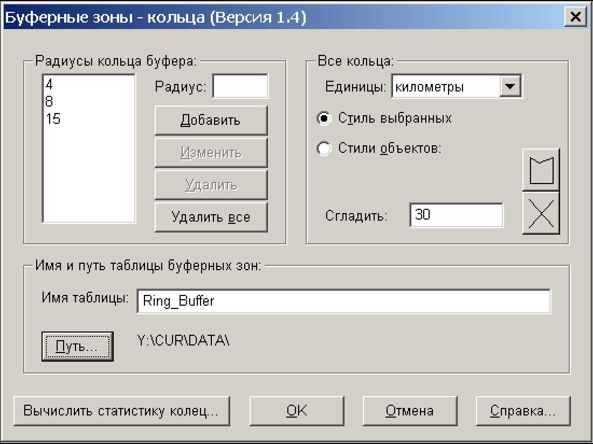Expand the 'Единицы' units dropdown arrow
The image size is (593, 444).
tap(510, 87)
